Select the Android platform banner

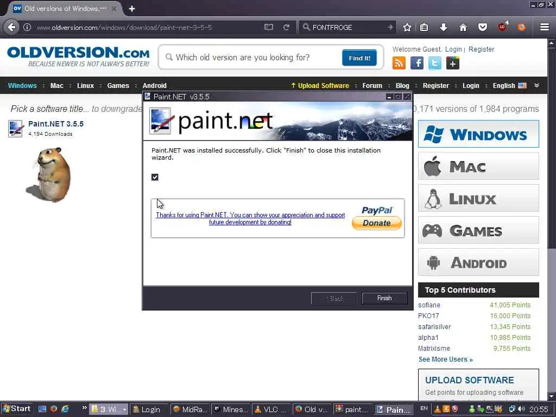click(x=478, y=262)
